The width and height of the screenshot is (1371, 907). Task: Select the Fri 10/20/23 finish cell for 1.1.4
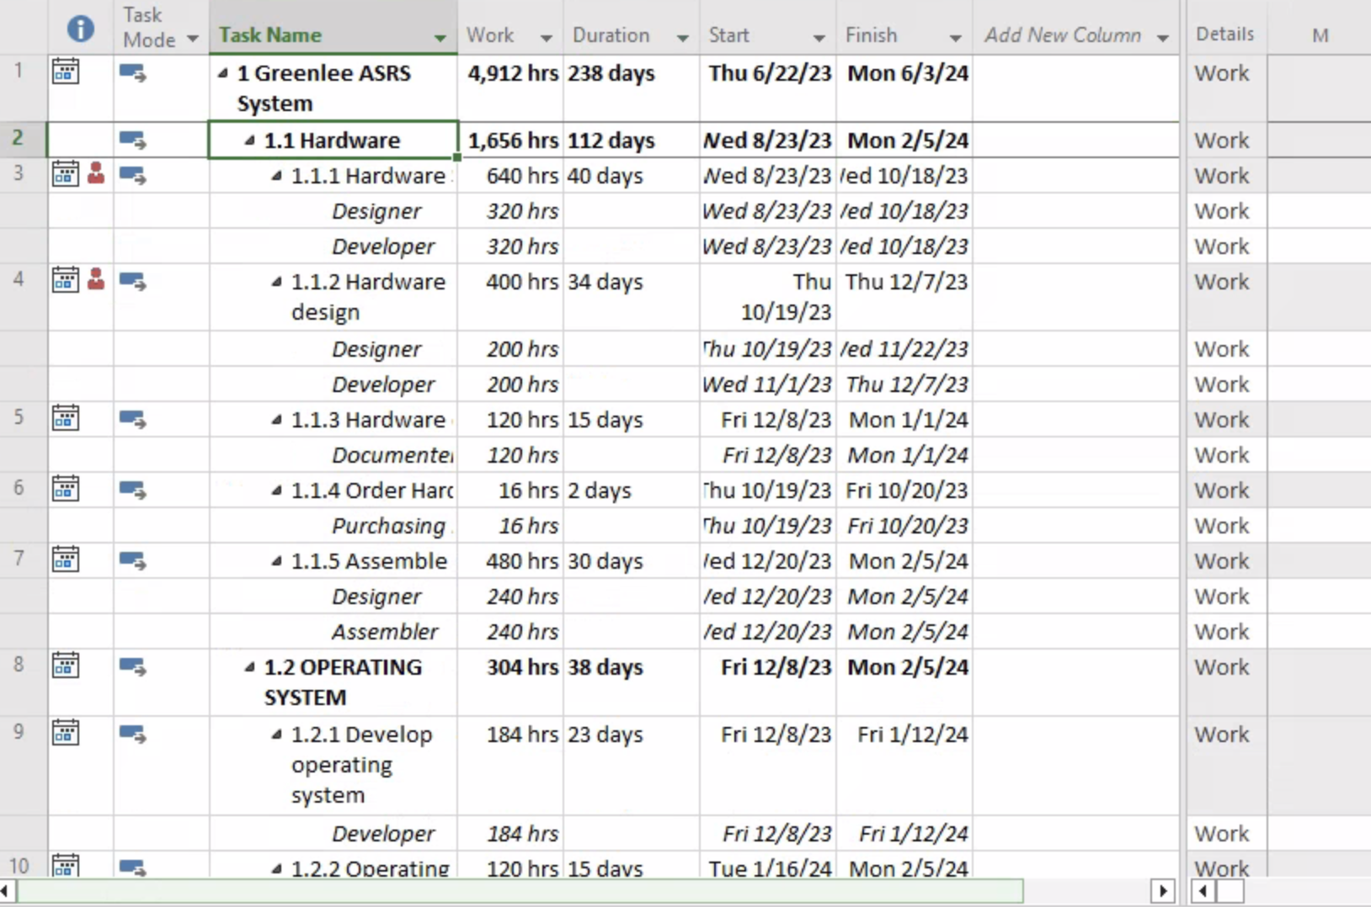point(904,490)
